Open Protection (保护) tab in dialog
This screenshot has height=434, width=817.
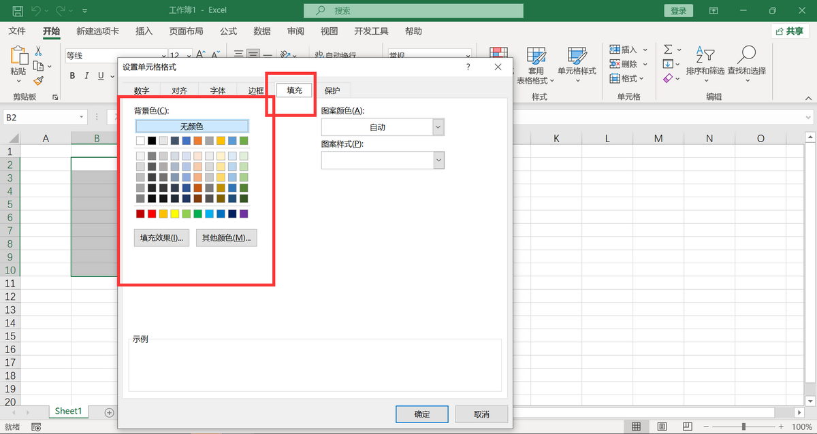tap(332, 90)
